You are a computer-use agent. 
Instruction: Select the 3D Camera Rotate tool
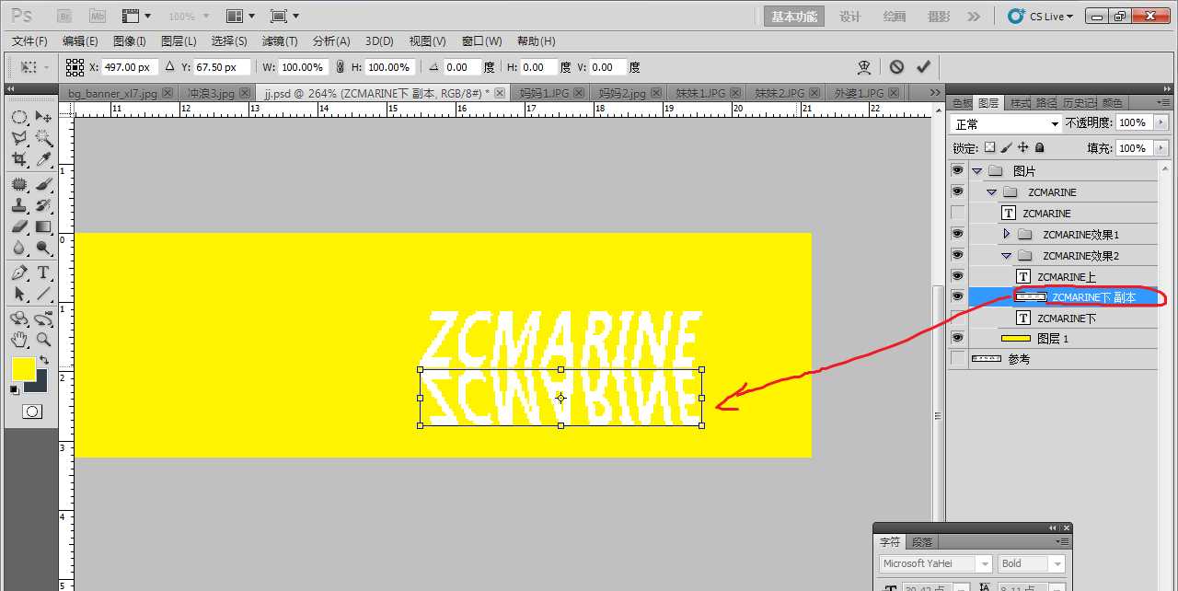43,319
